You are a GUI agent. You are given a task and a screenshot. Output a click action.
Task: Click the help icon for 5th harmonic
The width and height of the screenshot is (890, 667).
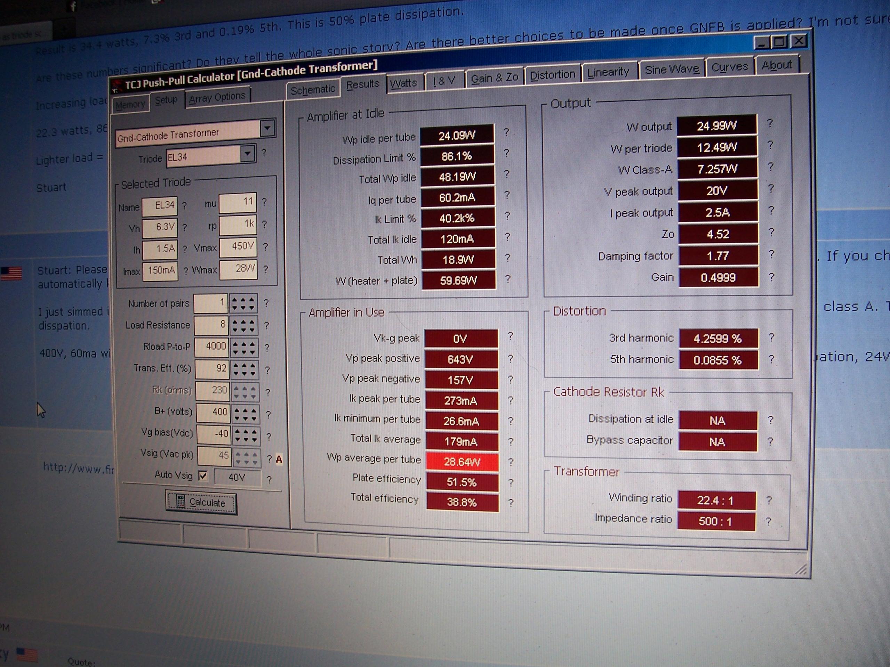[771, 359]
